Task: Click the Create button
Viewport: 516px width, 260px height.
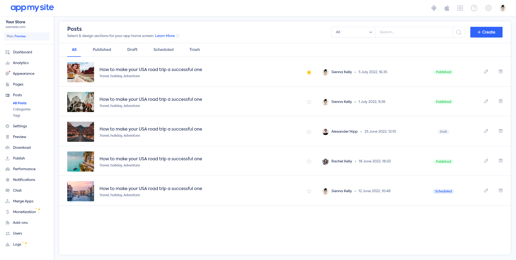Action: (486, 32)
